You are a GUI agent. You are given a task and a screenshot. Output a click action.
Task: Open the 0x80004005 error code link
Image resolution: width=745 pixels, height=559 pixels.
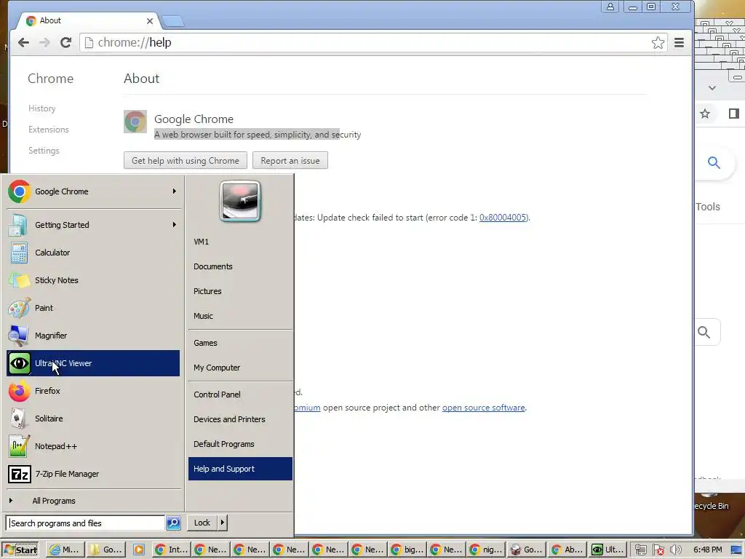[x=503, y=218]
